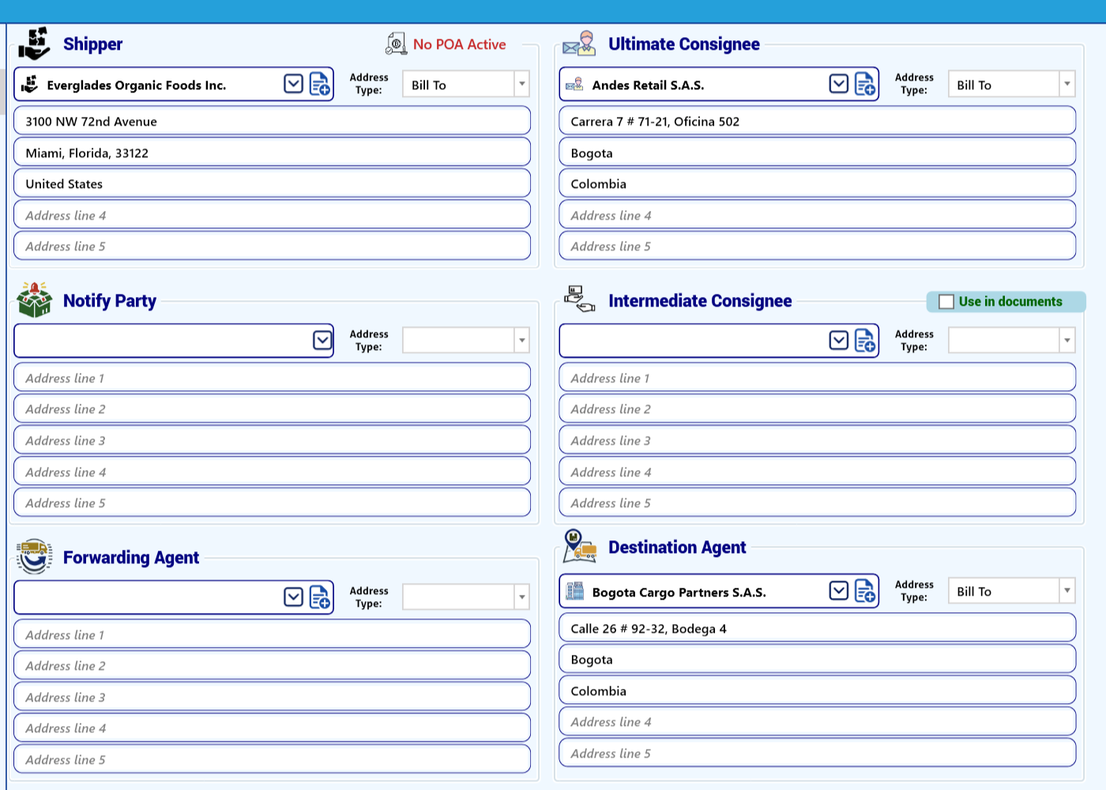The width and height of the screenshot is (1106, 790).
Task: Open Destination Agent name dropdown chevron
Action: click(x=839, y=591)
